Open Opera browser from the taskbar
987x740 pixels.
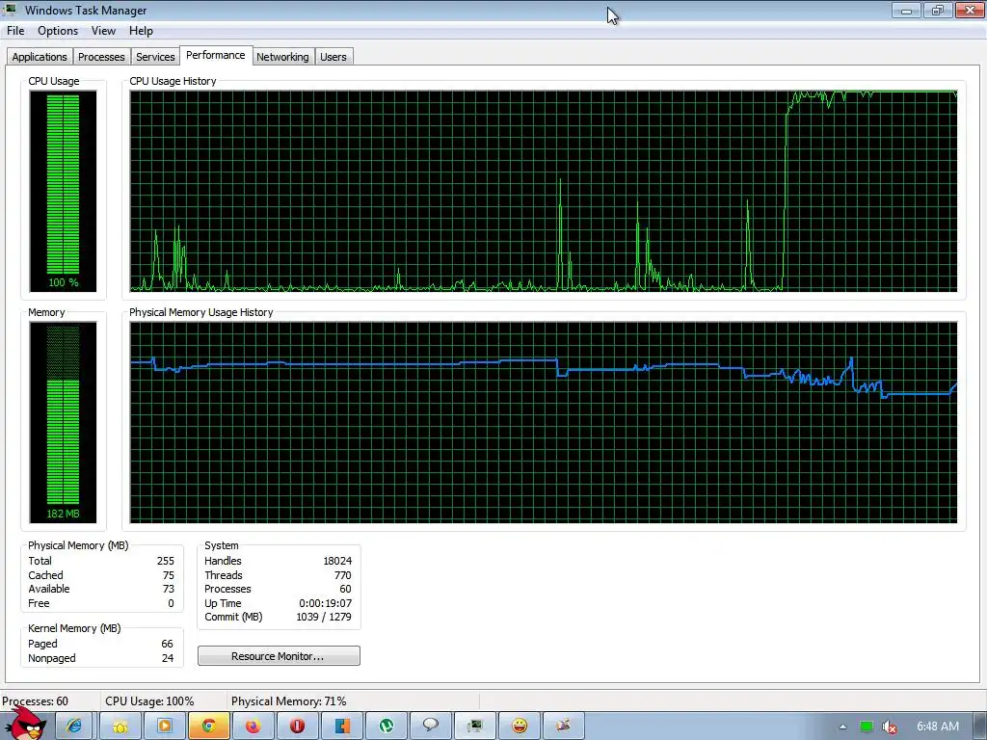[297, 727]
